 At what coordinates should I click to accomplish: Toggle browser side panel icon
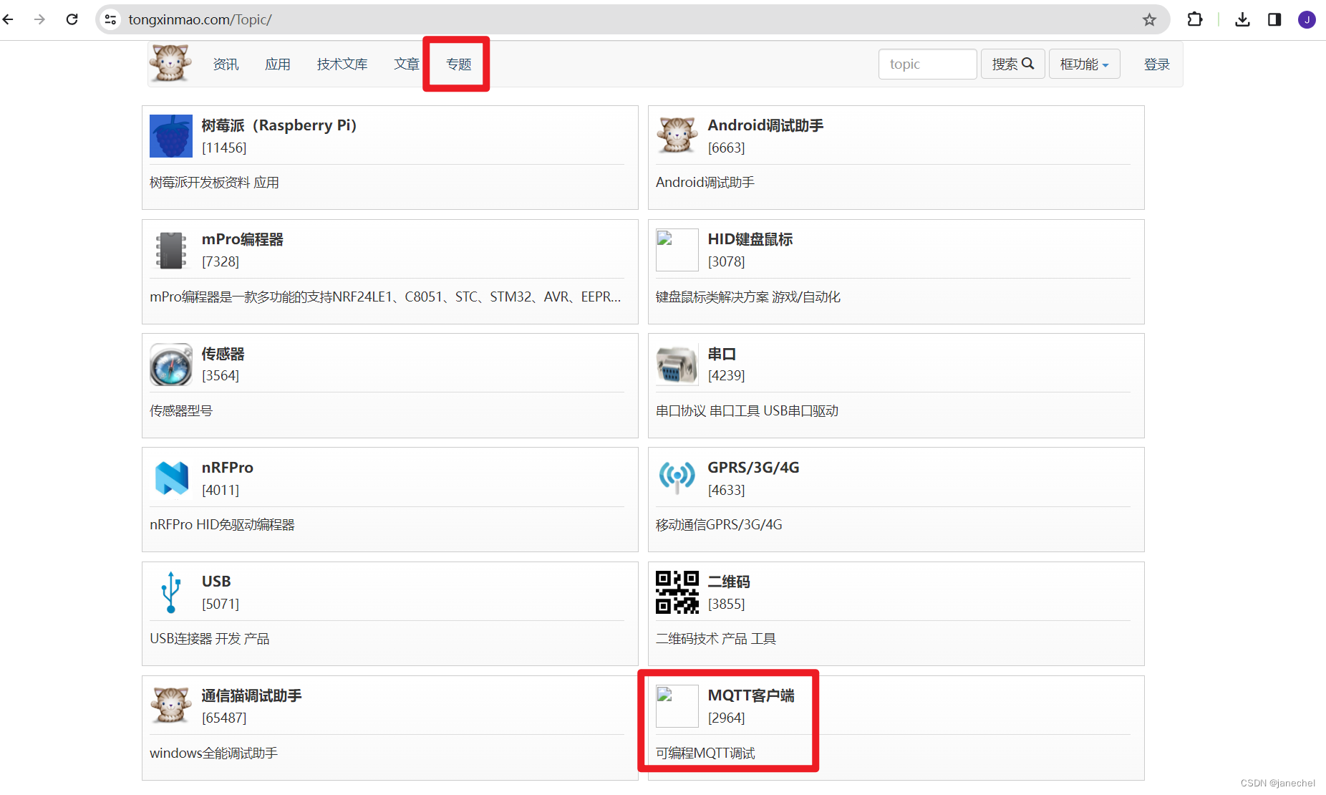point(1274,19)
